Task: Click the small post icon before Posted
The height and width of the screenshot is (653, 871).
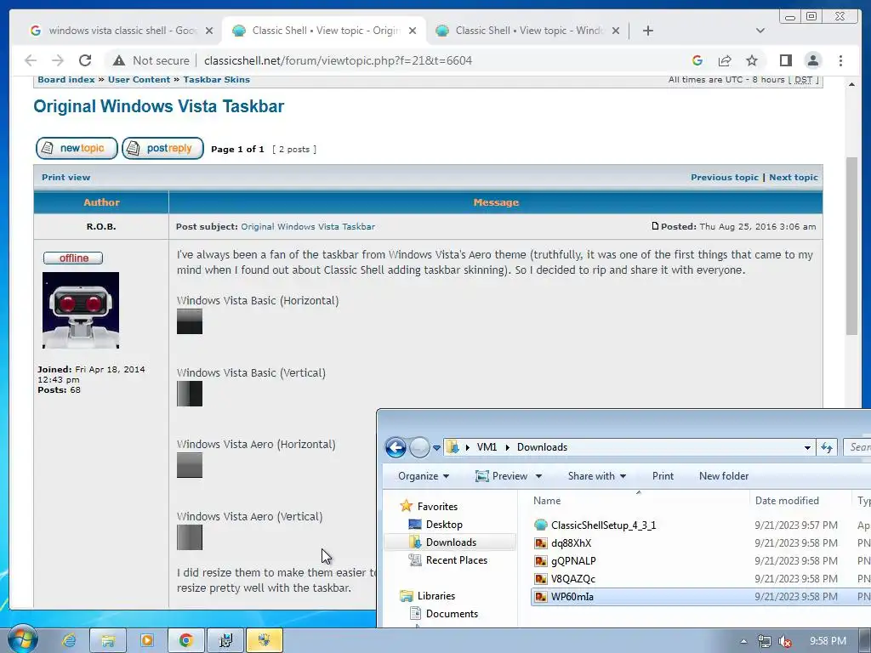Action: [655, 226]
